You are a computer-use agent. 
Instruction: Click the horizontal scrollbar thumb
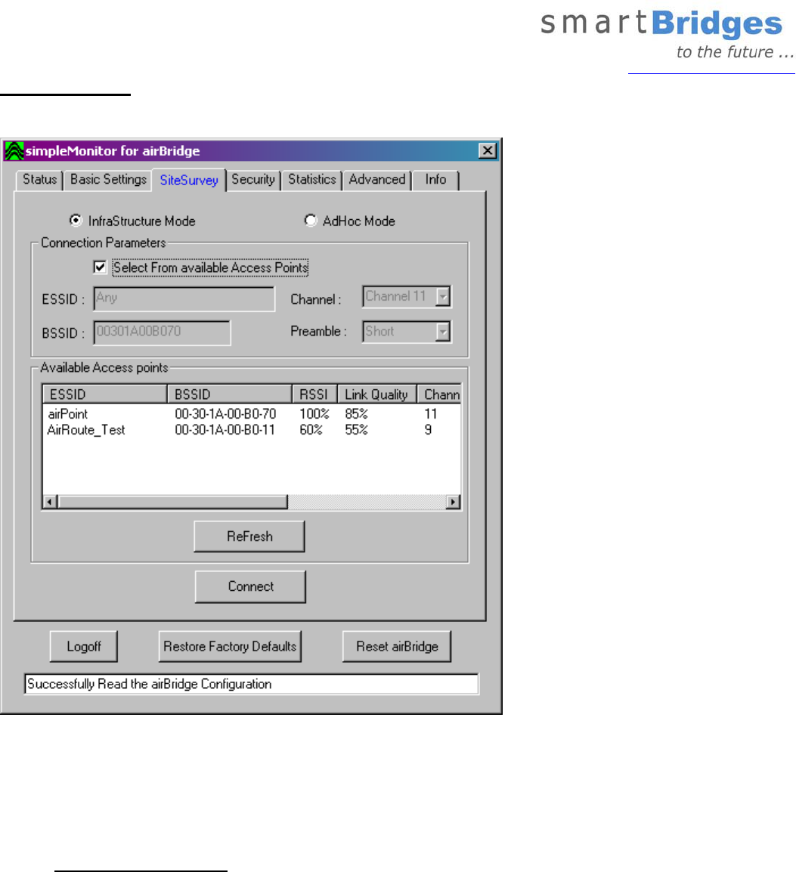(172, 502)
